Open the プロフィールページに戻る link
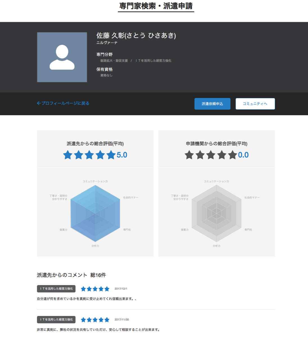Screen dimensions: 308x337 65,103
